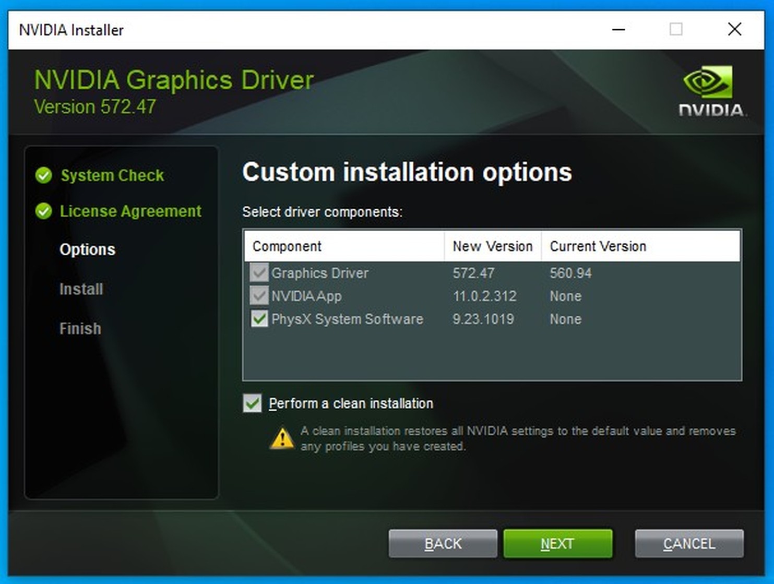The width and height of the screenshot is (774, 584).
Task: Uncheck the PhysX System Software checkbox
Action: point(259,319)
